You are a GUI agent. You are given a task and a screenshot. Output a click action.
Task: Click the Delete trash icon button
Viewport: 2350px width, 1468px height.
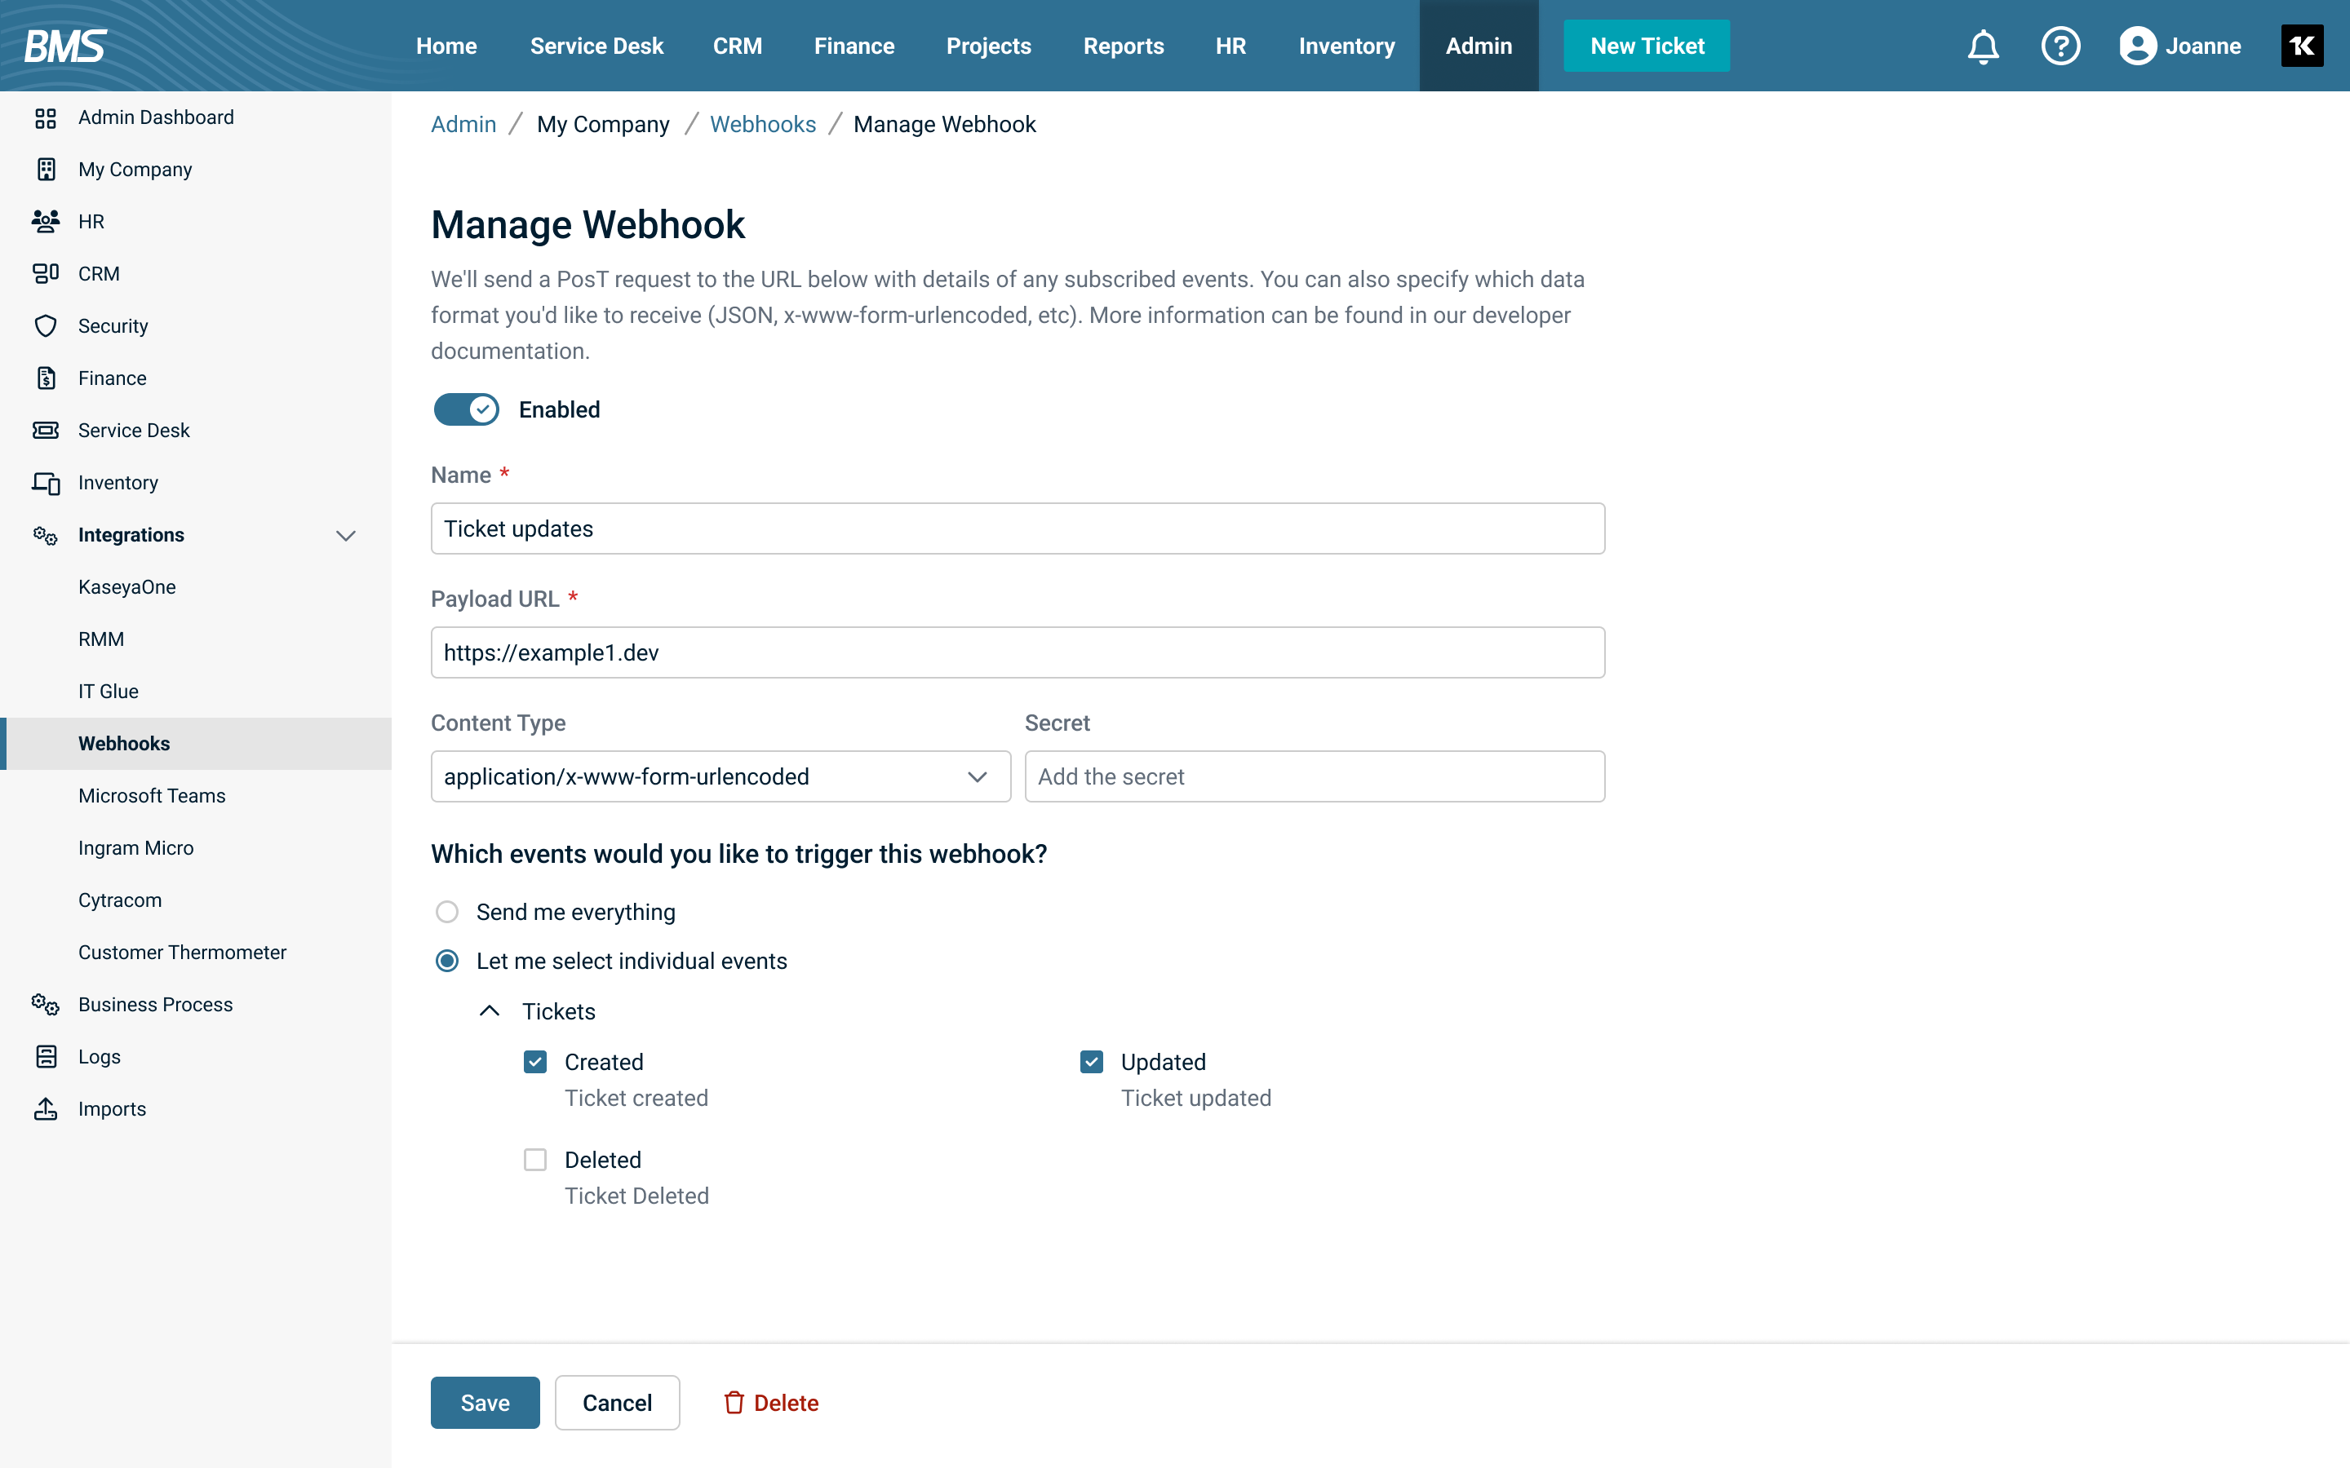pos(771,1403)
